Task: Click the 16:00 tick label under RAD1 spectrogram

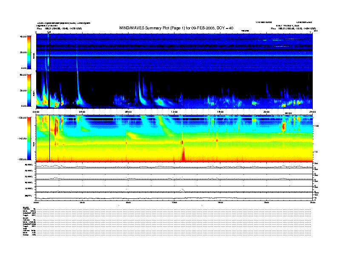Action: [220, 112]
